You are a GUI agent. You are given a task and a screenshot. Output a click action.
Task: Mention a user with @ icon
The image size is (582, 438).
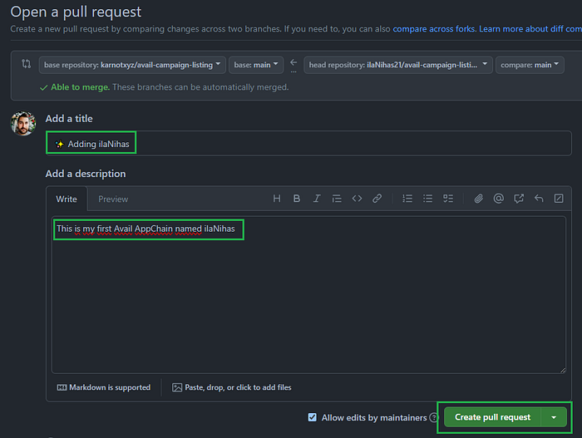(499, 199)
